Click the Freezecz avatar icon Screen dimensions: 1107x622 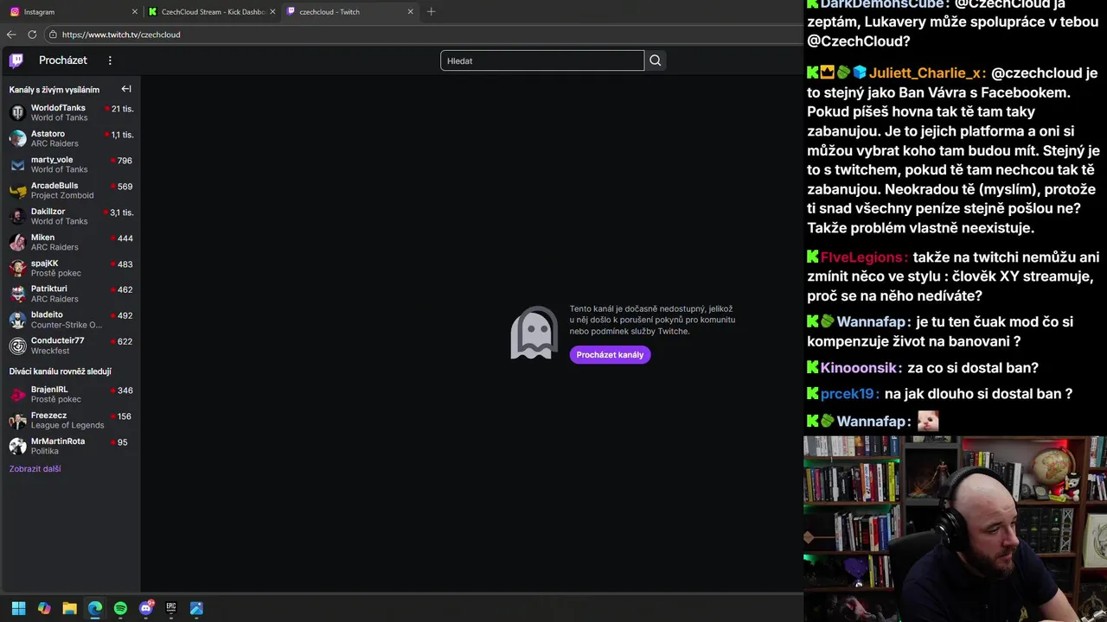(17, 421)
